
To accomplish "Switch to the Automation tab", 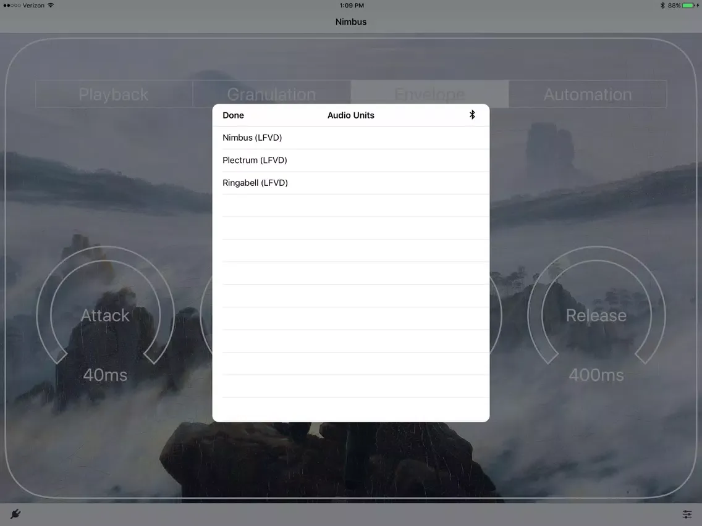I will click(588, 94).
